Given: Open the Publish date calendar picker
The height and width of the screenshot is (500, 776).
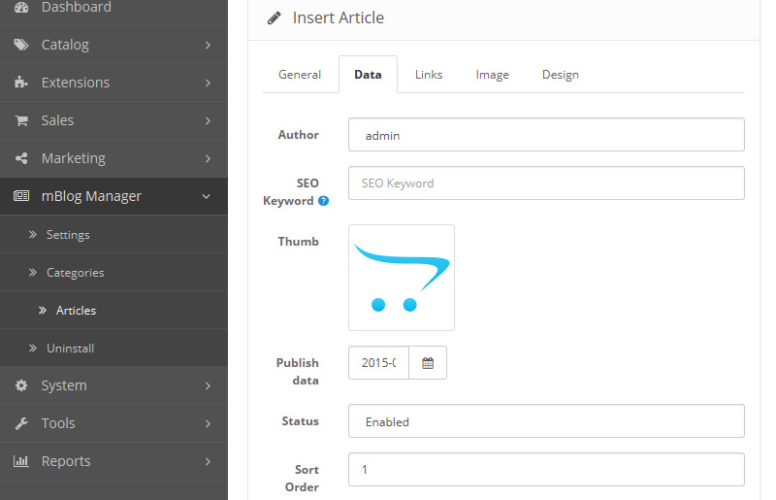Looking at the screenshot, I should [428, 363].
